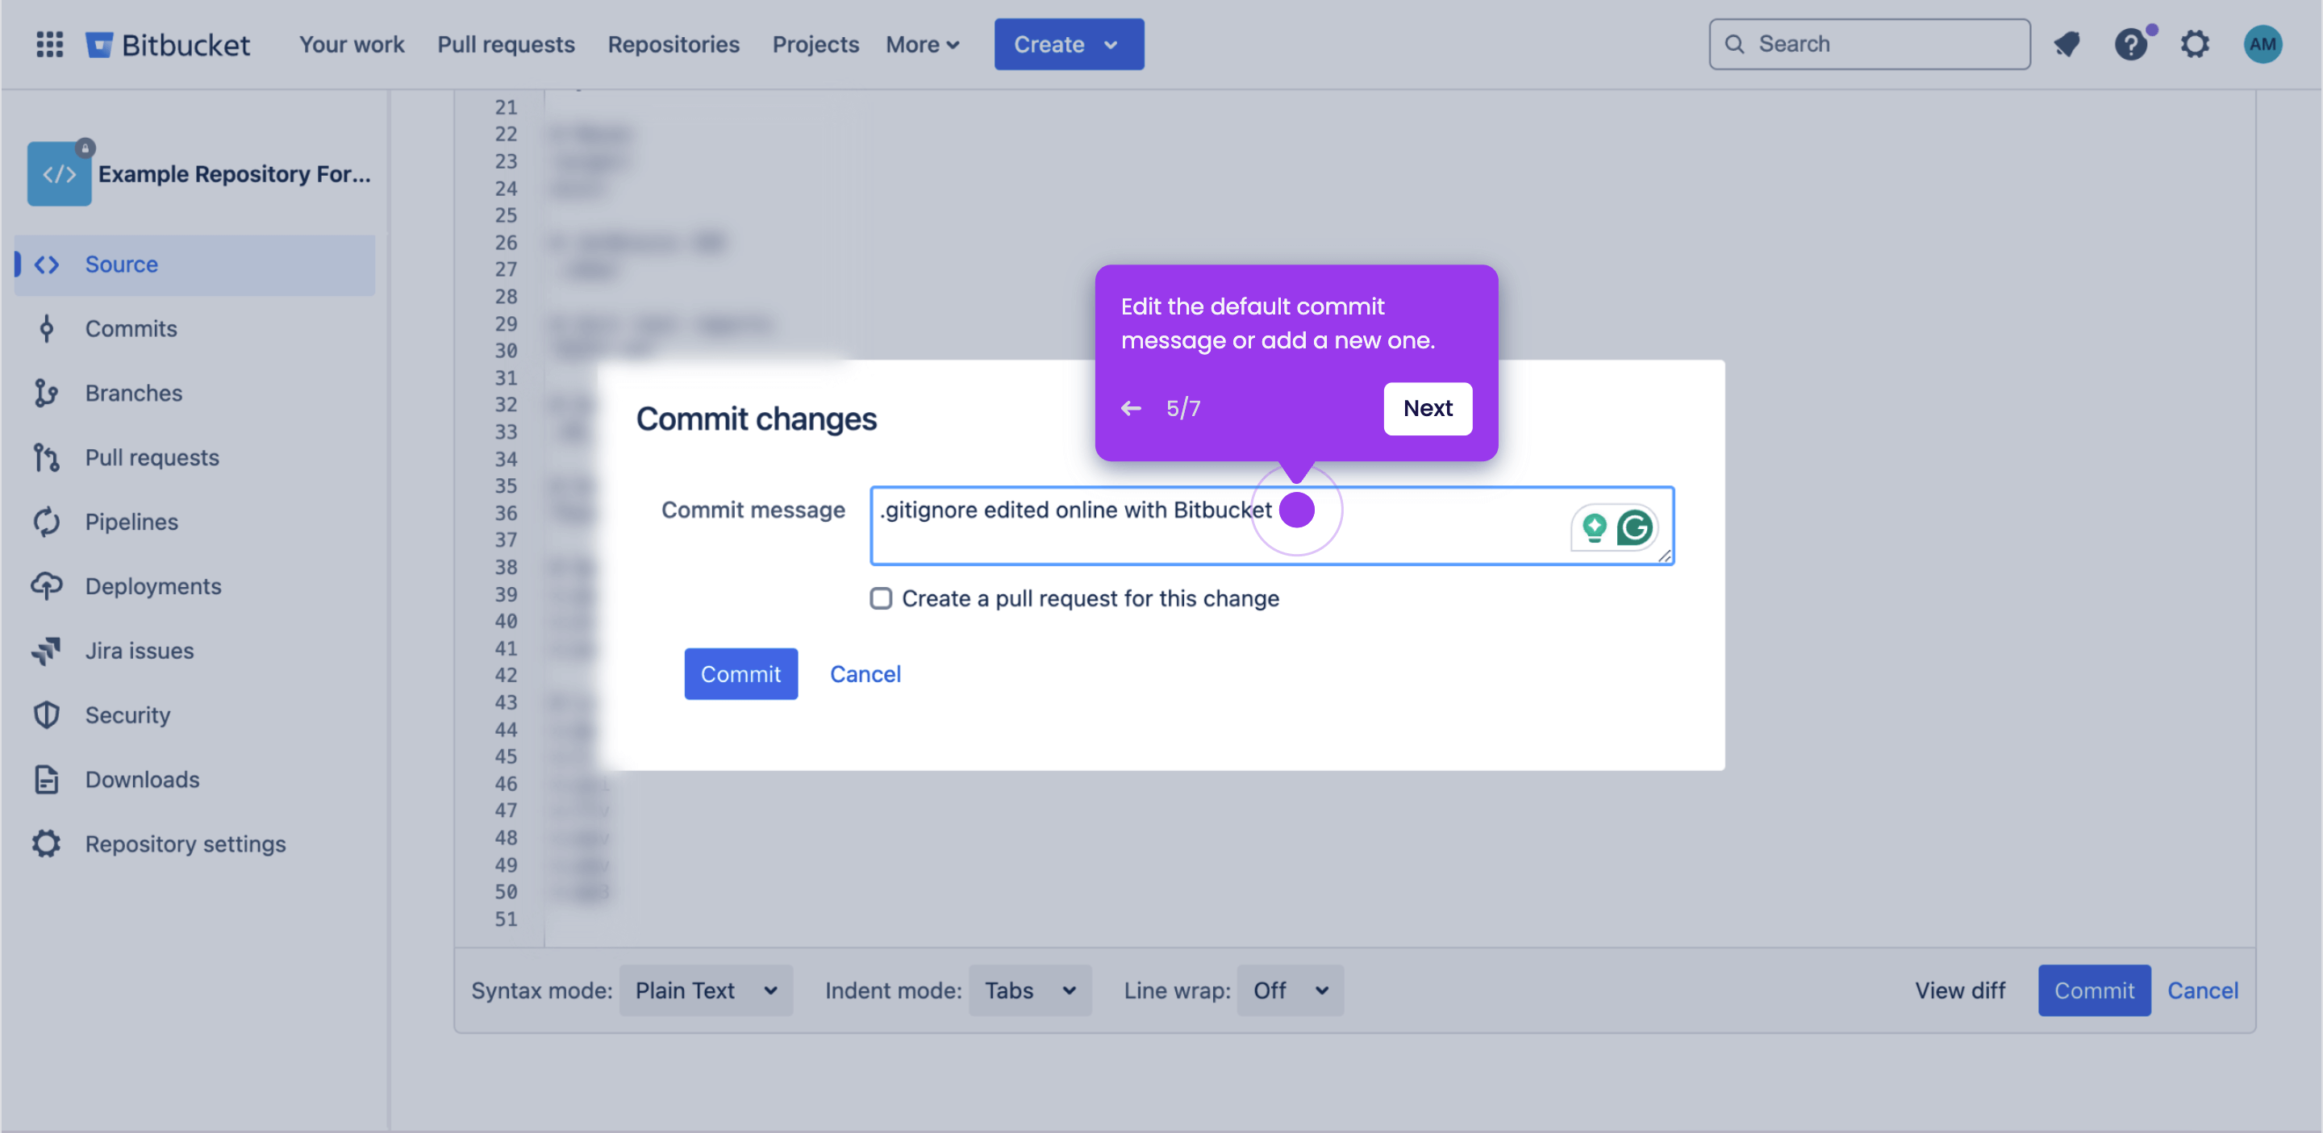Click the Deployments cloud icon
2323x1133 pixels.
point(47,586)
